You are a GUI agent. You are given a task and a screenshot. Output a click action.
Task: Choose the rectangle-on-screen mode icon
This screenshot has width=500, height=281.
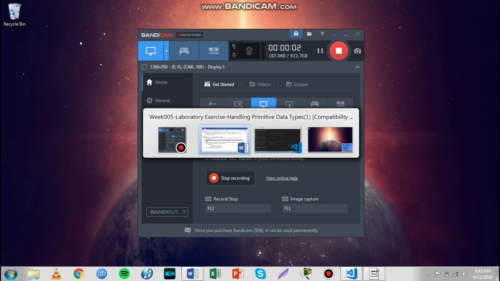click(238, 103)
